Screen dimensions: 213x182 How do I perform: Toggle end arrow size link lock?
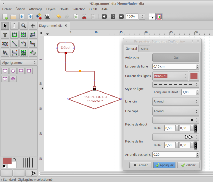coord(195,145)
